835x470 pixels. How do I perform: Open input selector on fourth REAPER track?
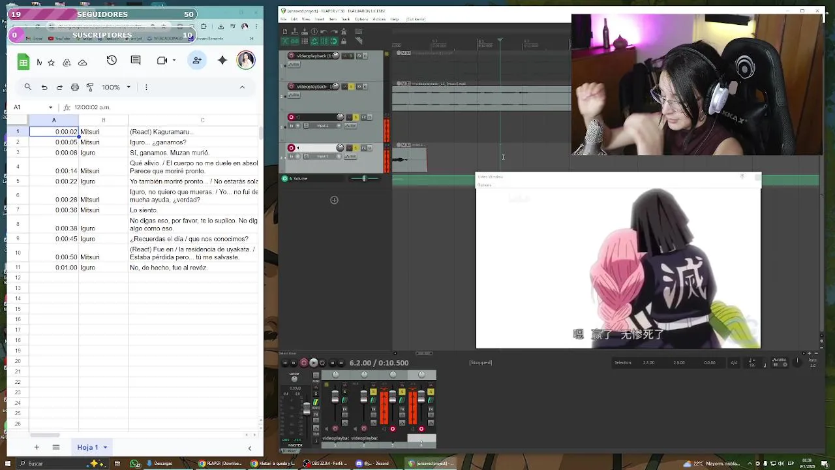point(323,157)
